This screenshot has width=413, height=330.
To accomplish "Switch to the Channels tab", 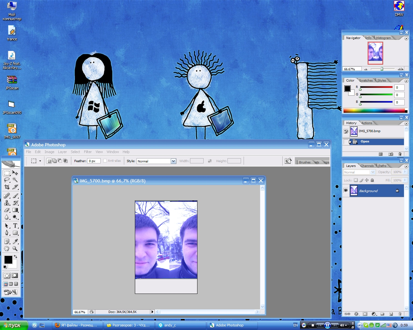I will click(x=367, y=166).
